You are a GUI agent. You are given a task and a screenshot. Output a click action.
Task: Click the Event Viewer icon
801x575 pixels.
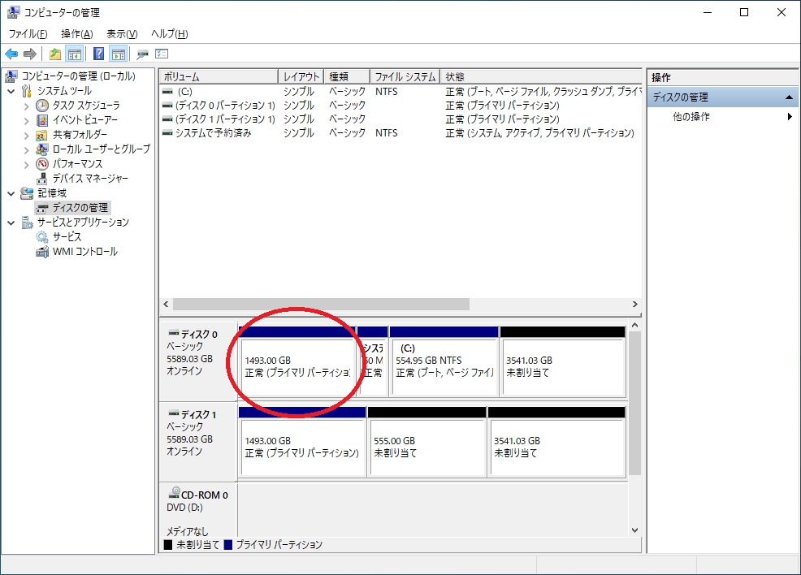tap(42, 120)
